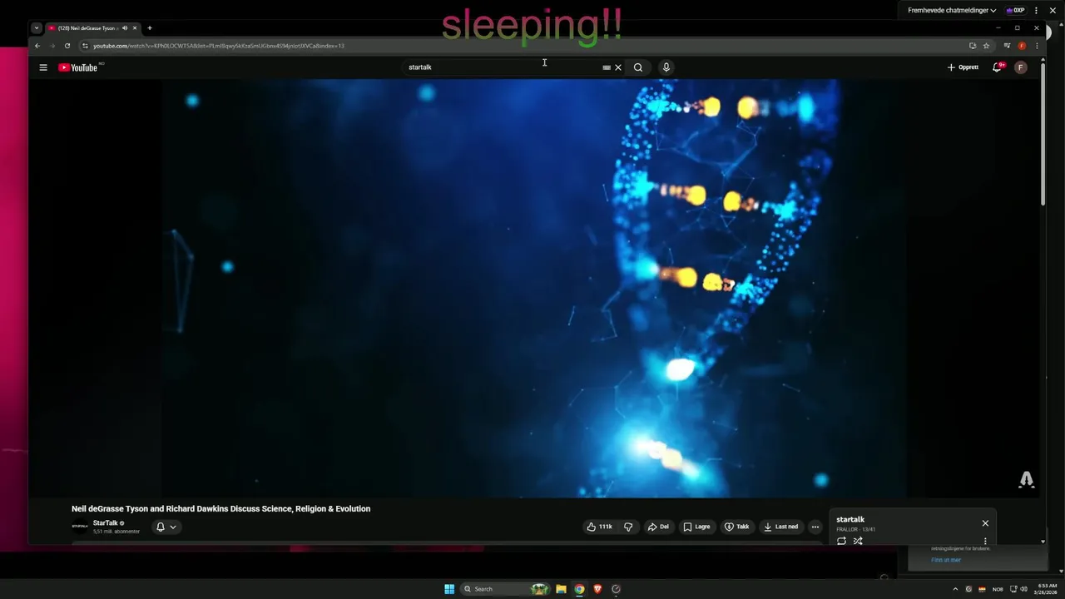Screen dimensions: 1065x599
Task: Expand the Fremhevede chatmeldinger dropdown
Action: [952, 11]
